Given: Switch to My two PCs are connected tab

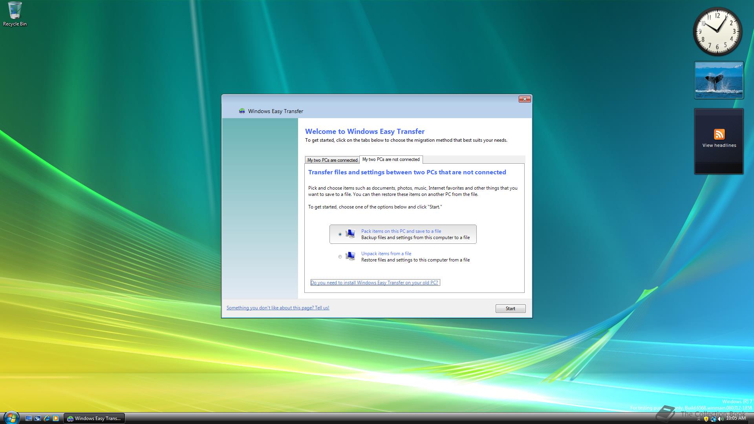Looking at the screenshot, I should click(x=332, y=160).
